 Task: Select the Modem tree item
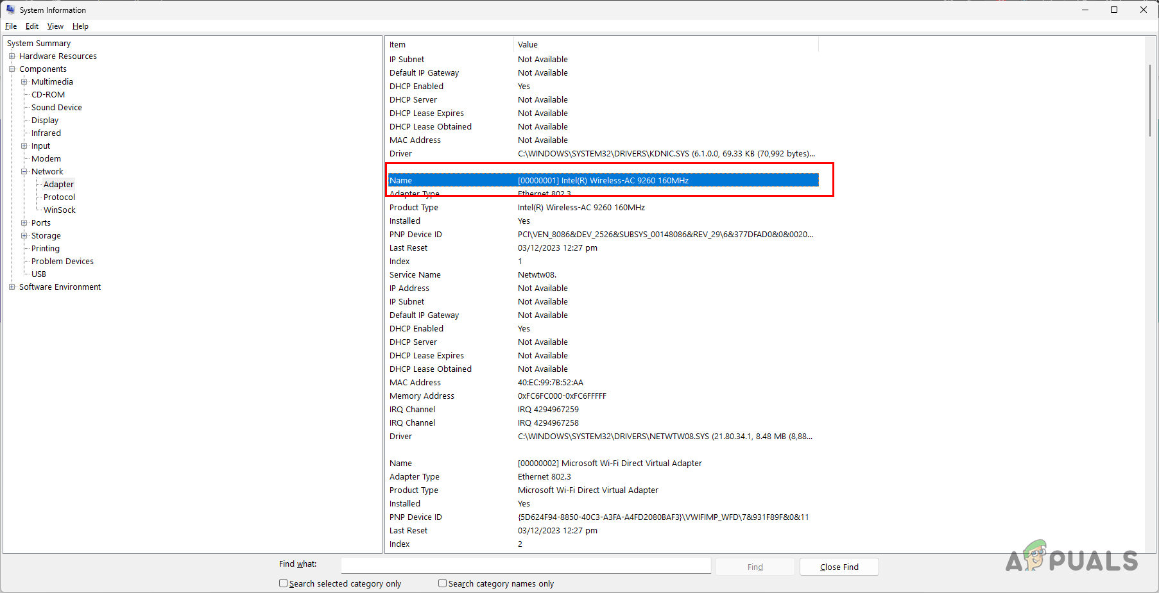(46, 158)
